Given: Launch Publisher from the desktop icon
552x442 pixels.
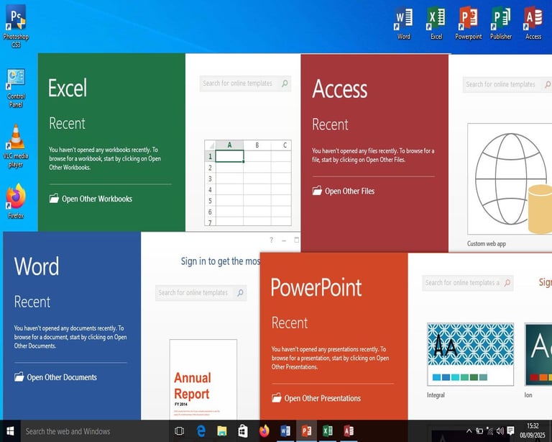Looking at the screenshot, I should (500, 23).
